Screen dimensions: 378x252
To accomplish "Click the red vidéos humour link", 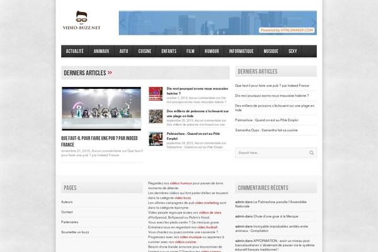I will 181,183.
